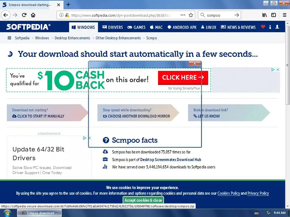Click the AdChoices icon on top banner
The image size is (290, 217).
pos(273,70)
